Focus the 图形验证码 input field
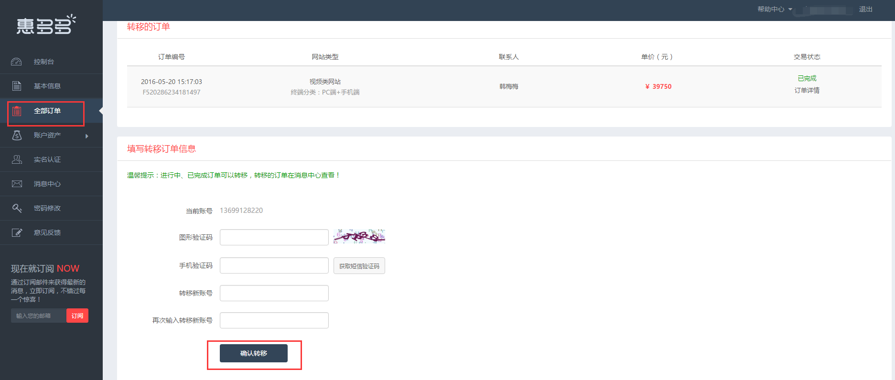 click(x=274, y=237)
